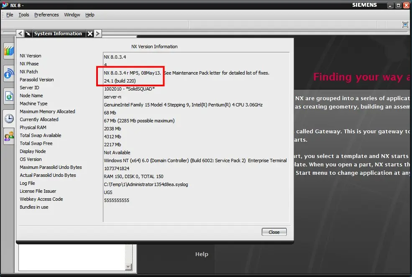This screenshot has width=412, height=277.
Task: Click the '67 Mb (2285 Mb possible maximum)' value
Action: pos(139,121)
